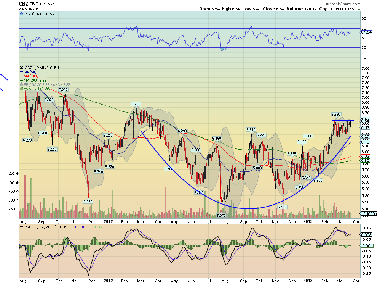This screenshot has height=284, width=377.
Task: Click the MA(200) 5.85 legend entry
Action: tap(35, 80)
